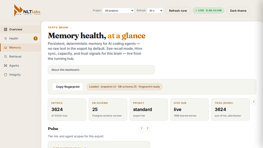Click the Memory health at a glance heading

pyautogui.click(x=97, y=36)
